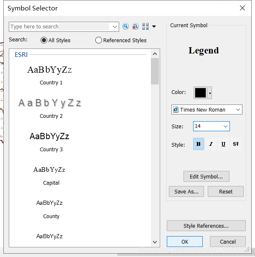
Task: Close the Symbol Selector dialog
Action: 242,8
